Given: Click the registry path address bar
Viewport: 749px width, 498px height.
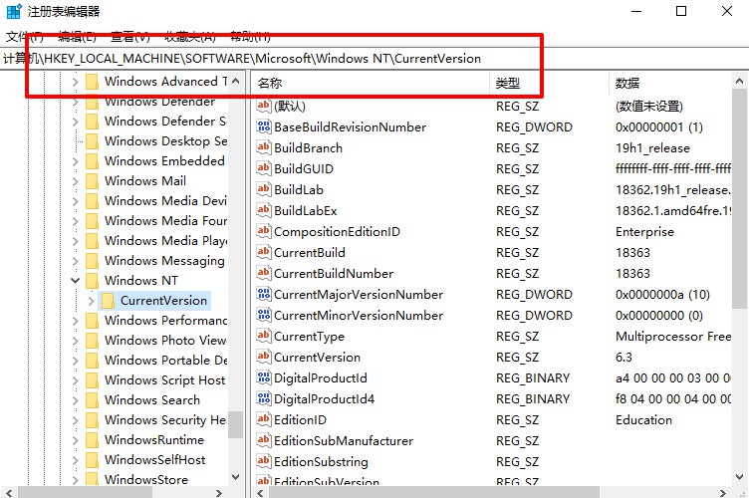Looking at the screenshot, I should click(374, 58).
